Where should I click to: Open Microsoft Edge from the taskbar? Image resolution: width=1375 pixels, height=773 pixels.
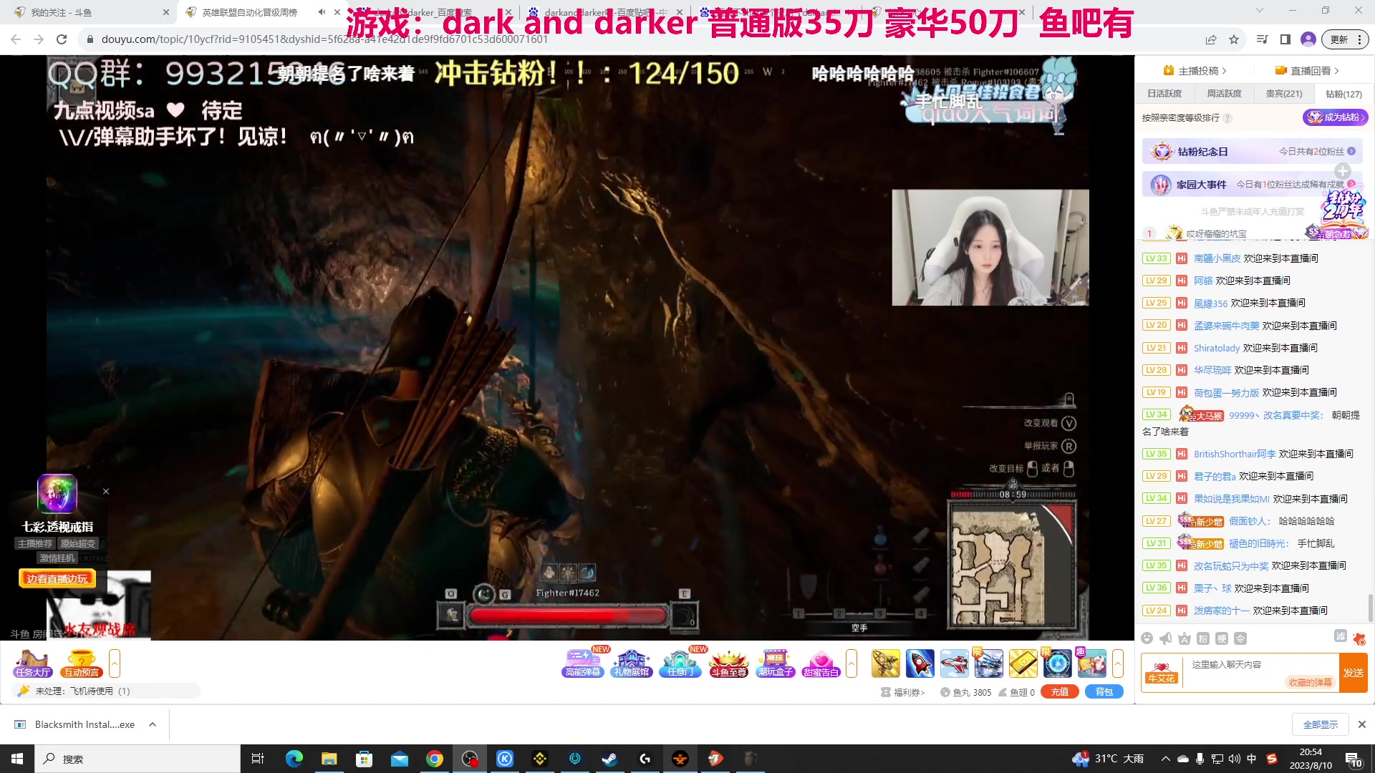tap(294, 759)
